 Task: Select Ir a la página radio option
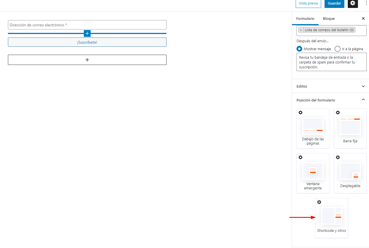click(338, 49)
